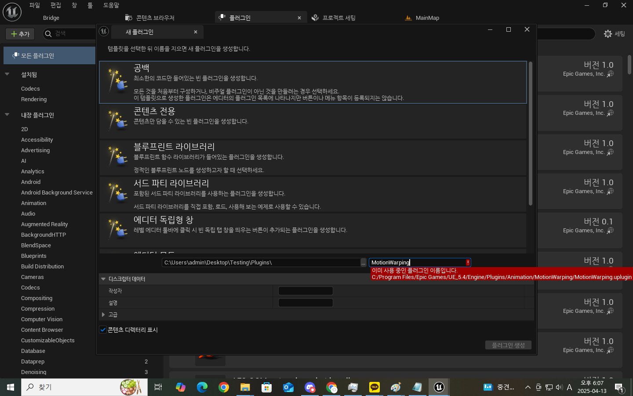Click the Unreal Editor taskbar icon
Image resolution: width=633 pixels, height=396 pixels.
[x=439, y=387]
